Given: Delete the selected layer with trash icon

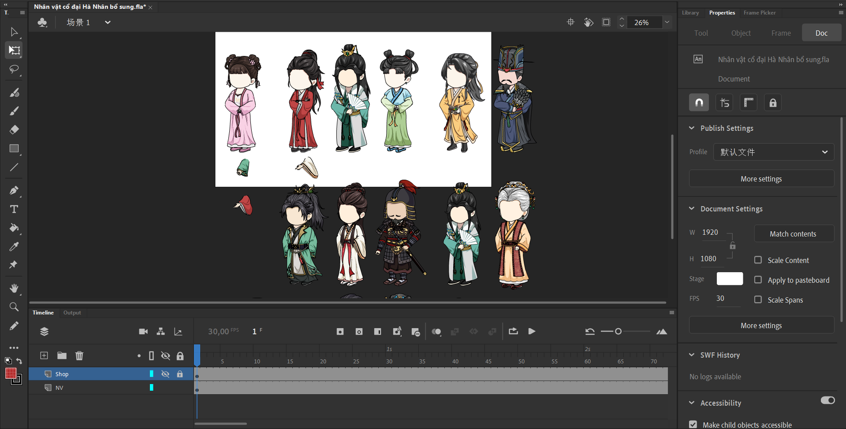Looking at the screenshot, I should click(79, 355).
